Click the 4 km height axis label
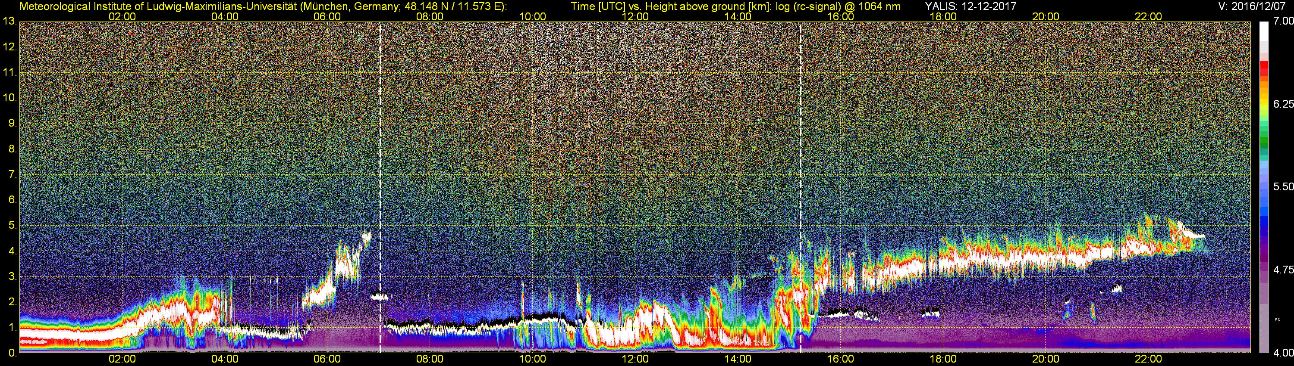The image size is (1294, 366). (x=13, y=251)
